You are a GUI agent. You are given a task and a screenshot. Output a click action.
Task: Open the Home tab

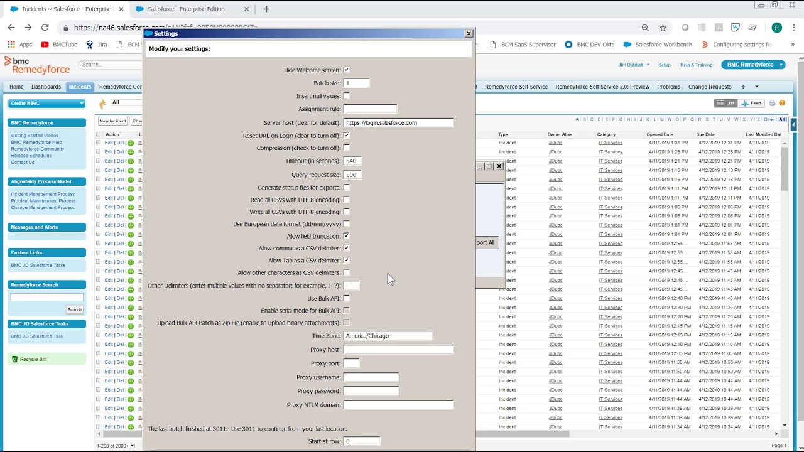point(16,87)
